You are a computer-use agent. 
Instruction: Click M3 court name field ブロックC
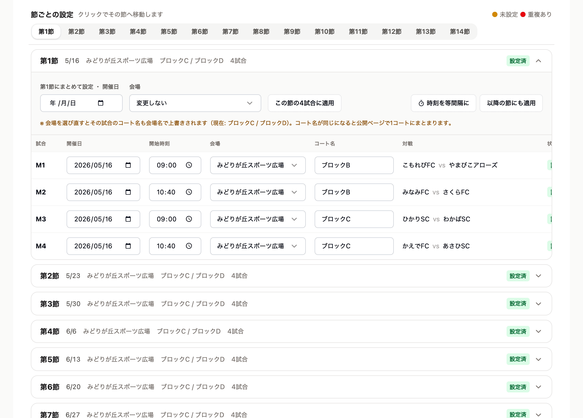click(354, 219)
